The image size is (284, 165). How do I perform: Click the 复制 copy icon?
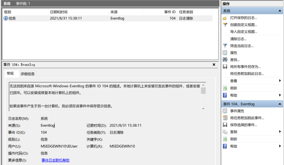(225, 132)
